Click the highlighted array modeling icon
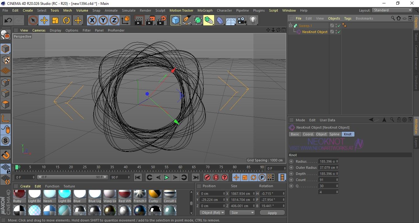Viewport: 419px width, 223px height. (x=209, y=21)
